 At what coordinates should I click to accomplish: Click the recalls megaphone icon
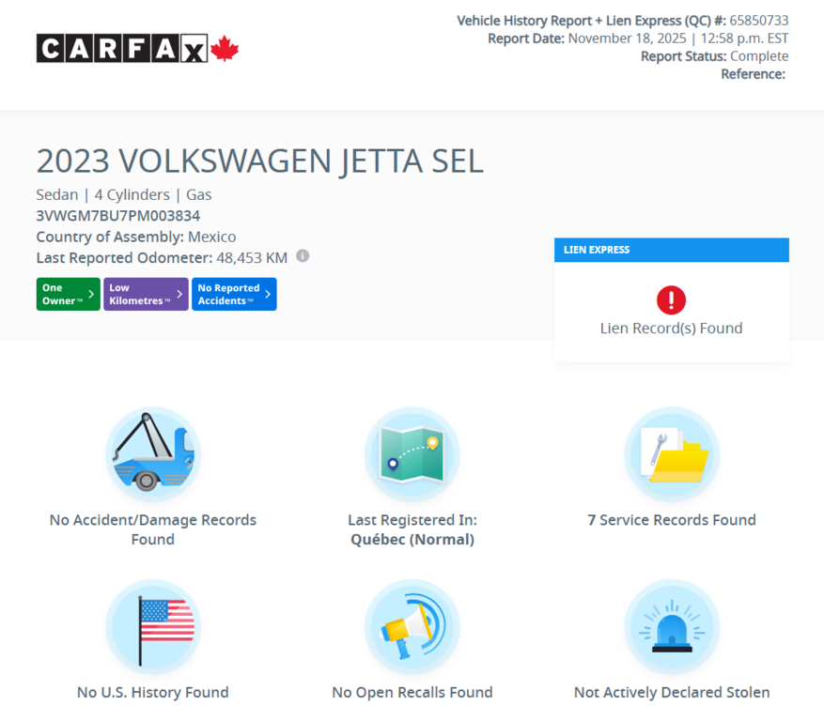coord(412,626)
